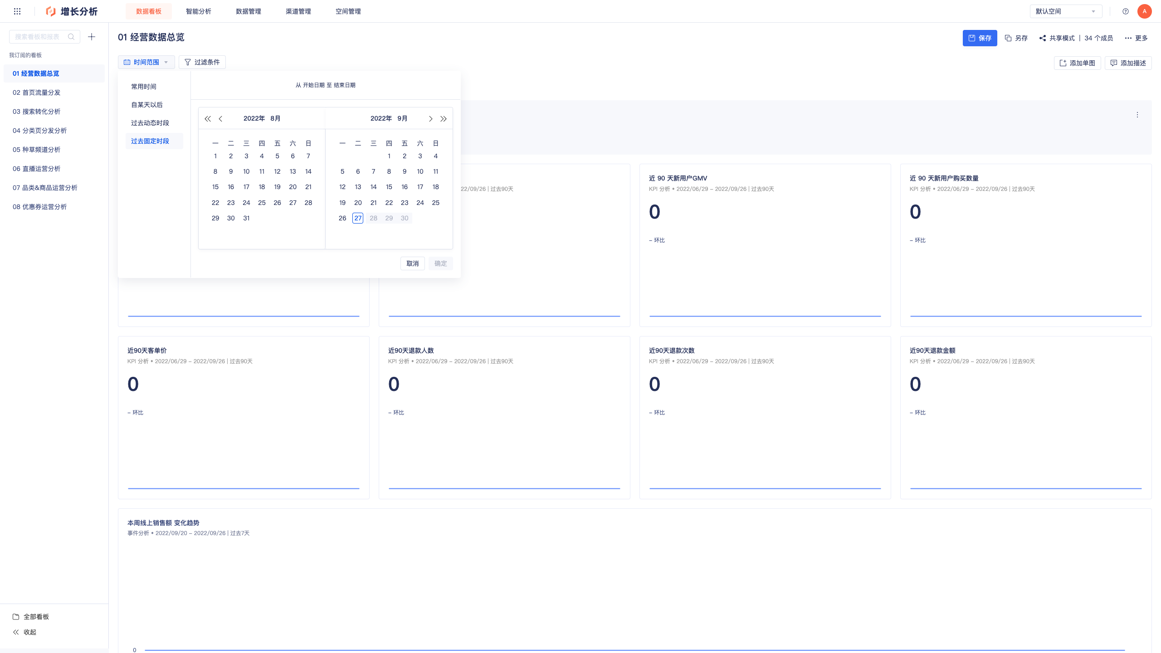
Task: Pick August 15 in the calendar
Action: click(215, 187)
